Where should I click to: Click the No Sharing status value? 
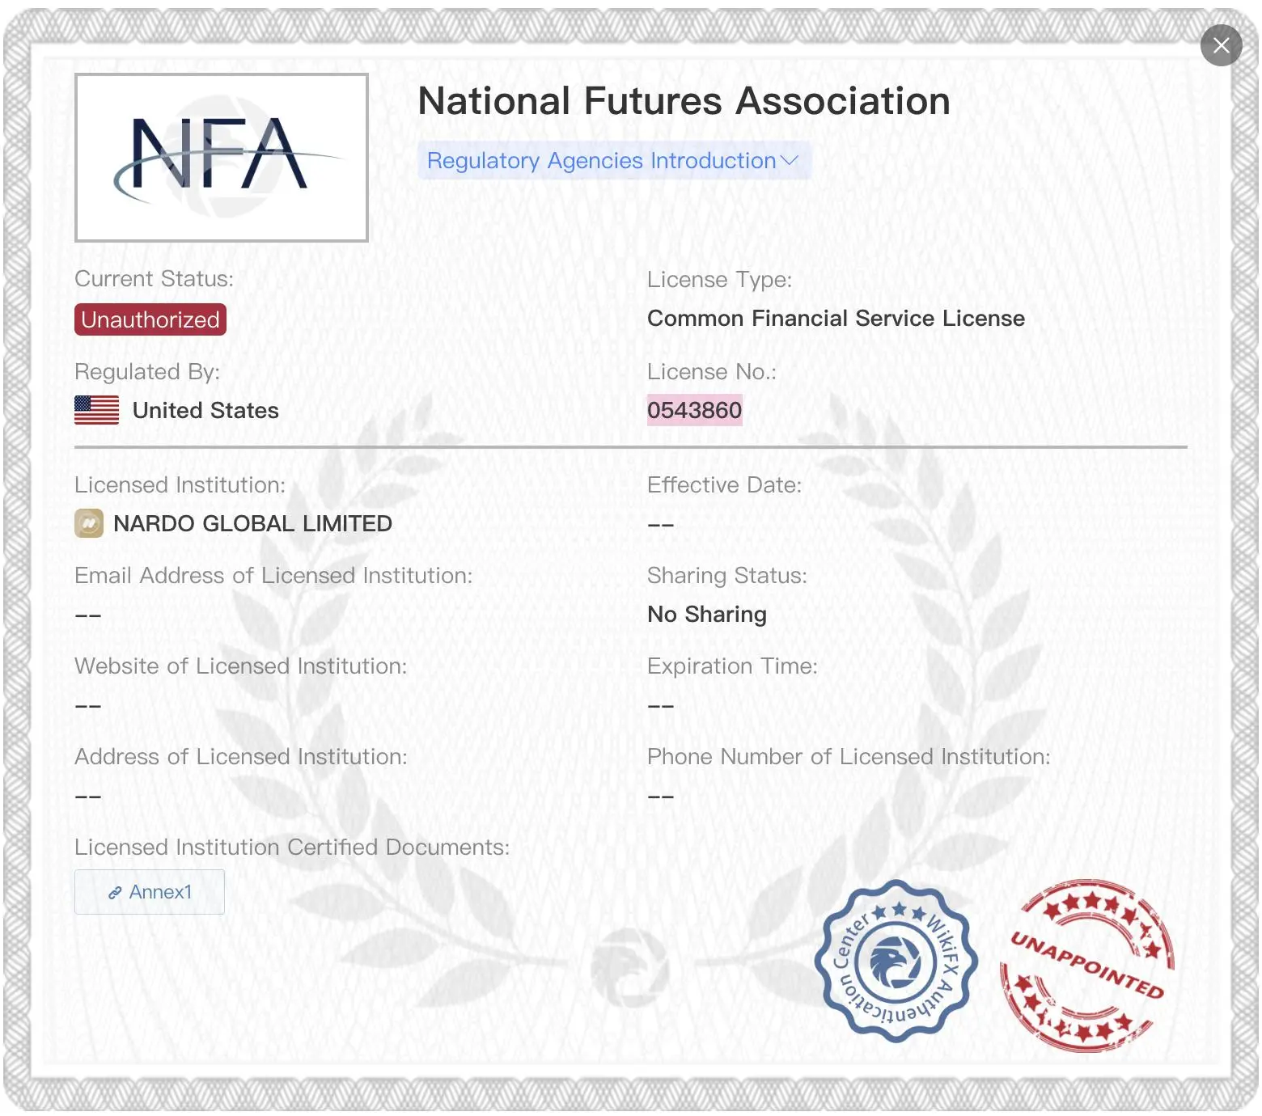707,615
